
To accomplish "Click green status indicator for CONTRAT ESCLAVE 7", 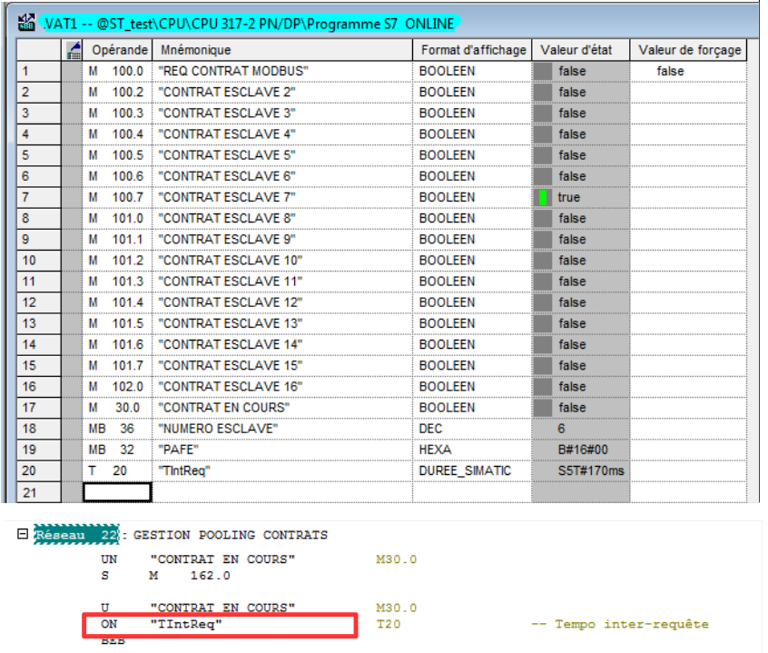I will click(x=543, y=197).
